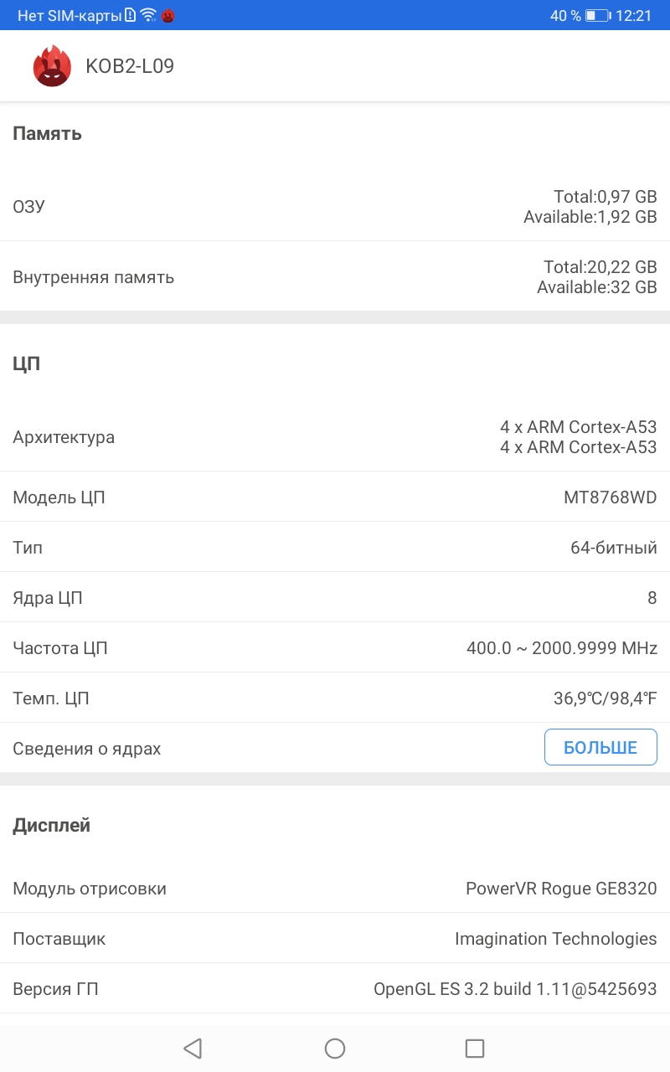The height and width of the screenshot is (1072, 670).
Task: Tap the Темп. ЦП temperature row
Action: (x=335, y=698)
